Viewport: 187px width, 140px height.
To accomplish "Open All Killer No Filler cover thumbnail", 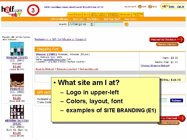I will 17,112.
